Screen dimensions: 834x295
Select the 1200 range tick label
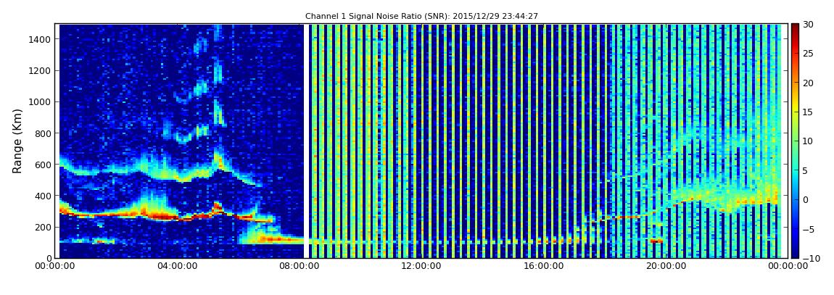click(x=41, y=71)
